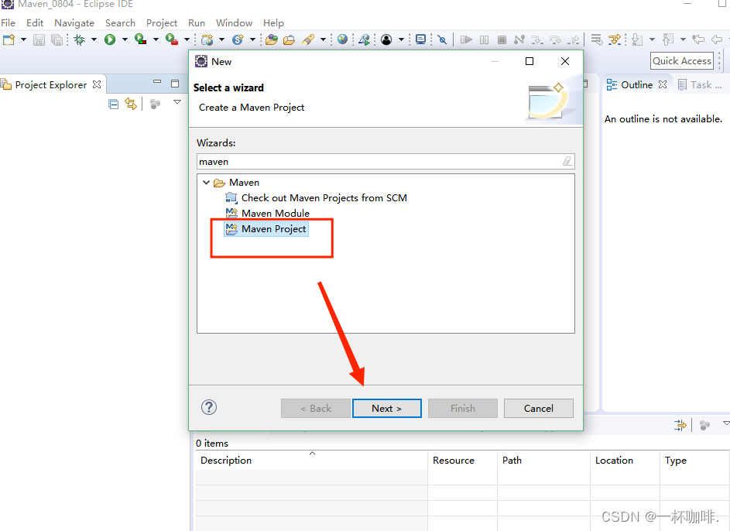Select the Outline view tab

[x=637, y=84]
